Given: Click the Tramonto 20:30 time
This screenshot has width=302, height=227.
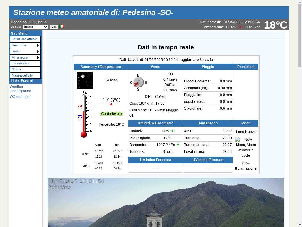Looking at the screenshot, I should (227, 138).
